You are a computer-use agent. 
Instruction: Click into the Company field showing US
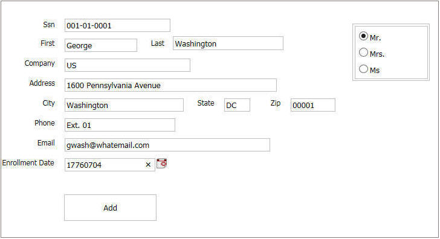tap(128, 65)
